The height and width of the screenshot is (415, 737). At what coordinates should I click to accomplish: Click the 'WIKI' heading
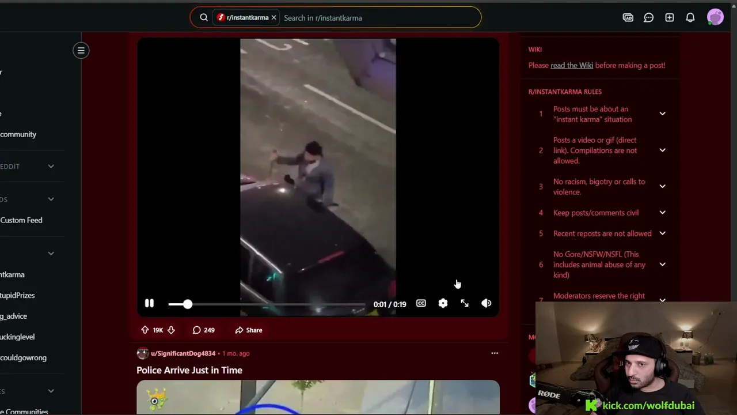point(535,50)
